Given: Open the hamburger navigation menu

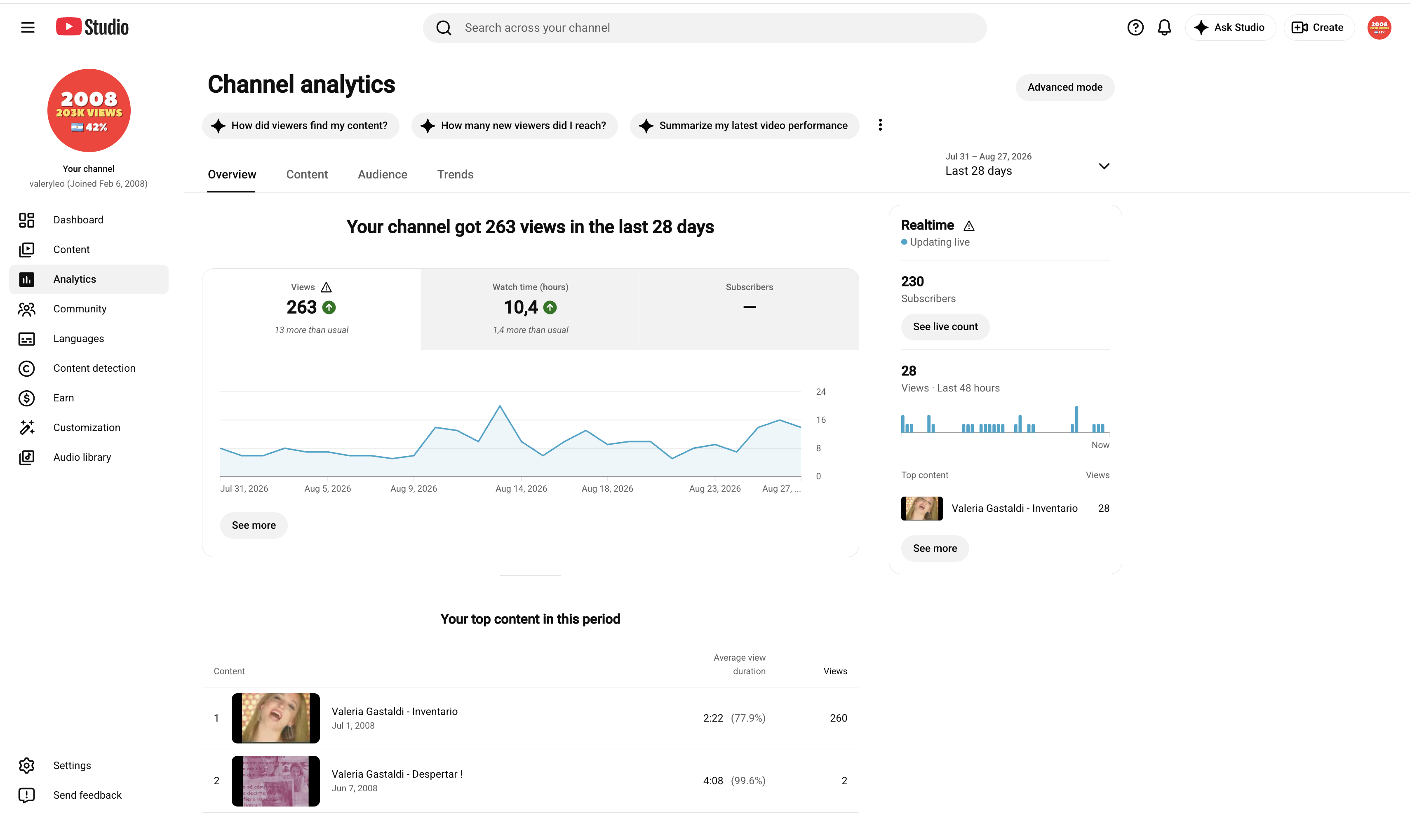Looking at the screenshot, I should pyautogui.click(x=27, y=27).
